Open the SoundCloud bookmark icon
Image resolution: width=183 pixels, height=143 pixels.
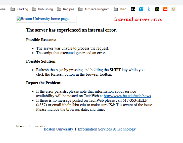(x=165, y=9)
